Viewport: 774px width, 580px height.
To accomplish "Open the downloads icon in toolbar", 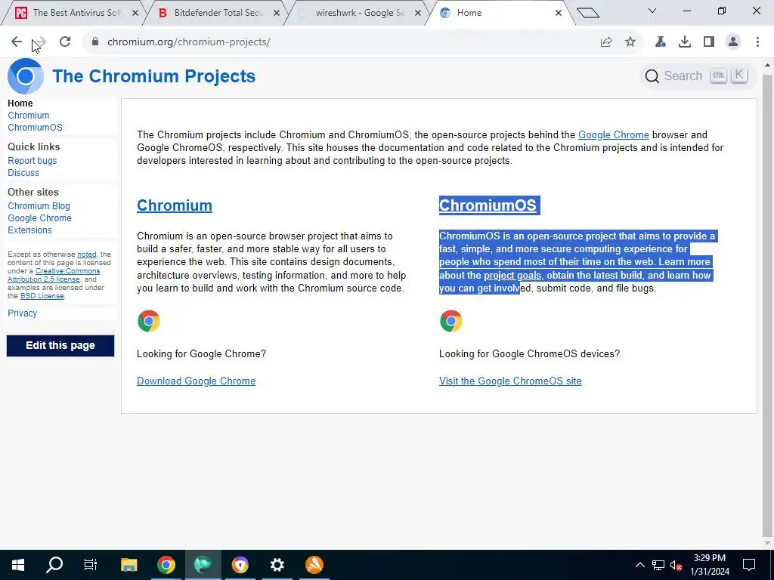I will (x=685, y=42).
